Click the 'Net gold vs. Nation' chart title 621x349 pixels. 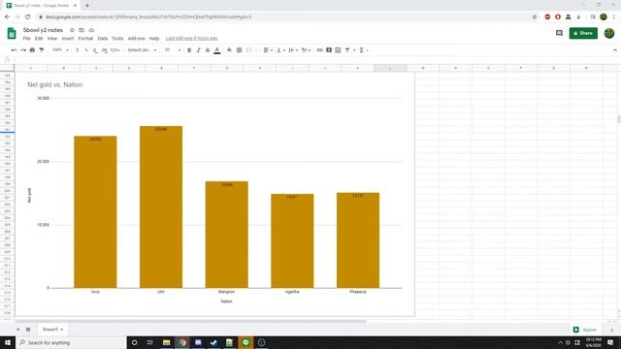pos(55,84)
